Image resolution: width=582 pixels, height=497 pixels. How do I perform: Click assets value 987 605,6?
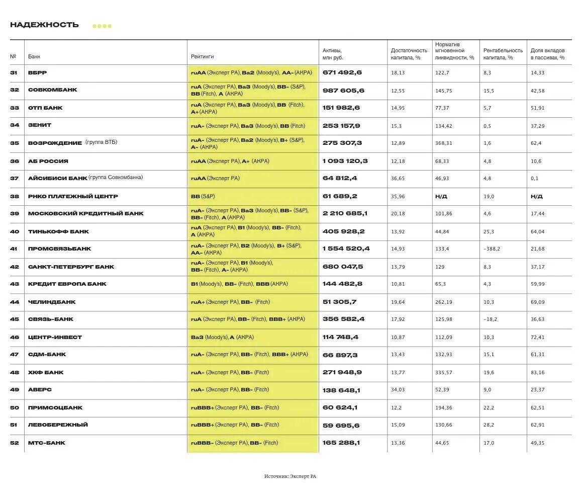(343, 91)
